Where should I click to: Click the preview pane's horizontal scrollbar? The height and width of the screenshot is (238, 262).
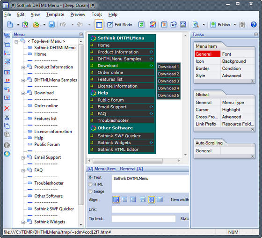click(x=127, y=161)
